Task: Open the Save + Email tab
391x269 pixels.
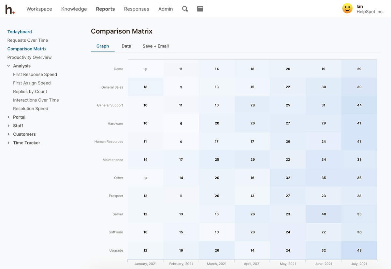Action: [155, 46]
